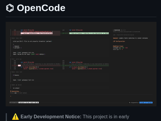Click the yellow warning triangle icon
This screenshot has height=121, width=161.
16,117
